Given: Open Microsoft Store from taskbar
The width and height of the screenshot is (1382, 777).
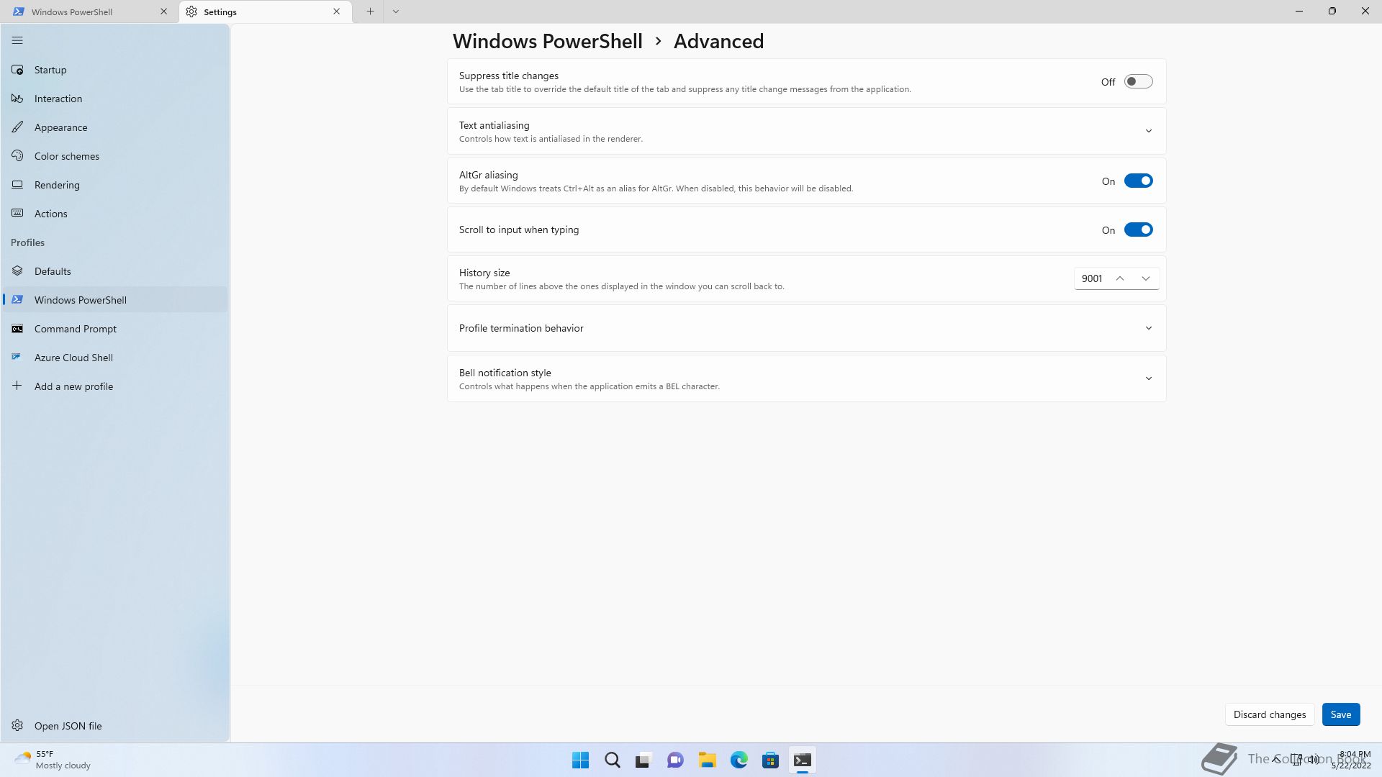Looking at the screenshot, I should click(x=770, y=760).
